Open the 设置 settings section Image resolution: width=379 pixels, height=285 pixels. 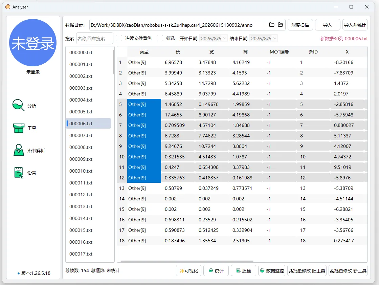(25, 173)
